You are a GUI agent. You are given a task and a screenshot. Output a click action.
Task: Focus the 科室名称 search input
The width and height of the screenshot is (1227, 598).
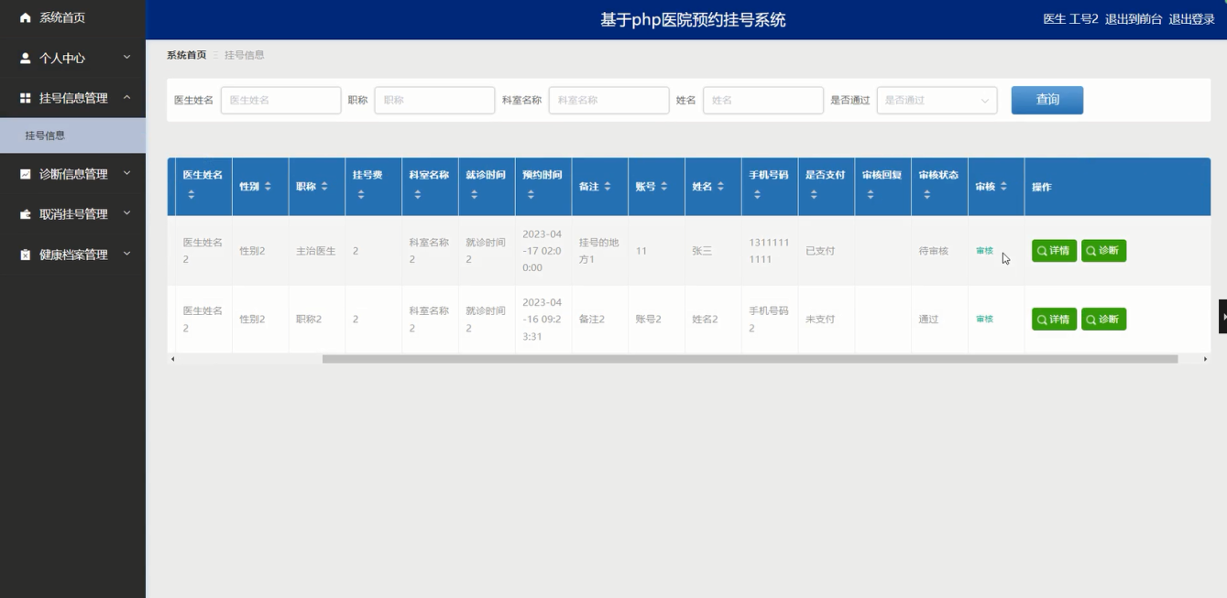click(608, 100)
